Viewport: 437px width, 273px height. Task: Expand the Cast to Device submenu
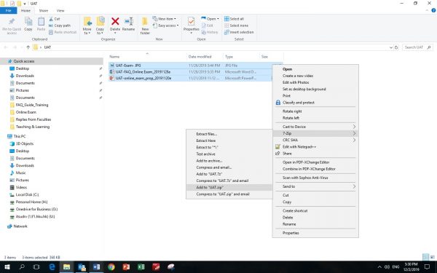click(315, 127)
